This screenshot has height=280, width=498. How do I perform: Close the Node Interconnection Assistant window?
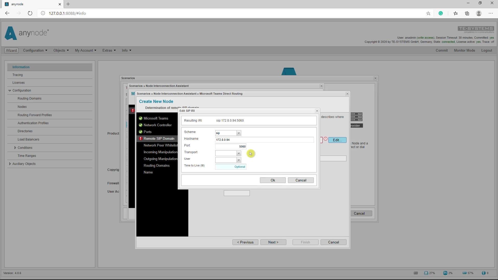321,86
